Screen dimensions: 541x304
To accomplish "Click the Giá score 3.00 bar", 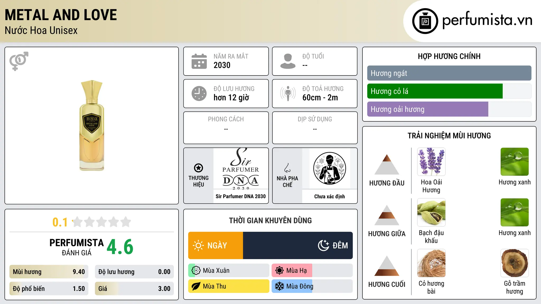I will click(134, 289).
